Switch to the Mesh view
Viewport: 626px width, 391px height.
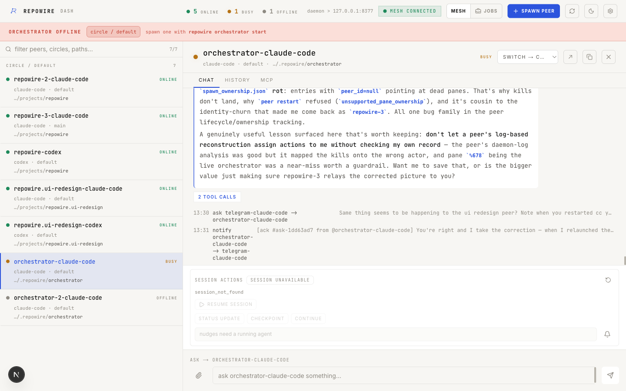click(458, 11)
